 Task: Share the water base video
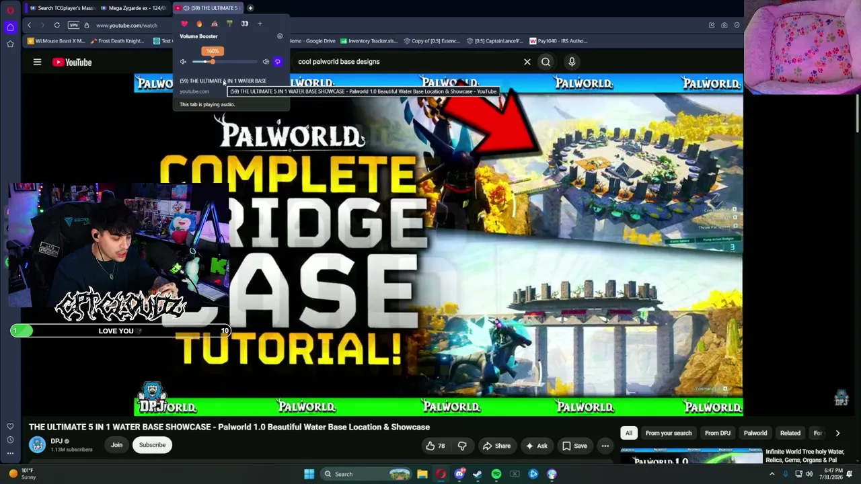click(496, 446)
